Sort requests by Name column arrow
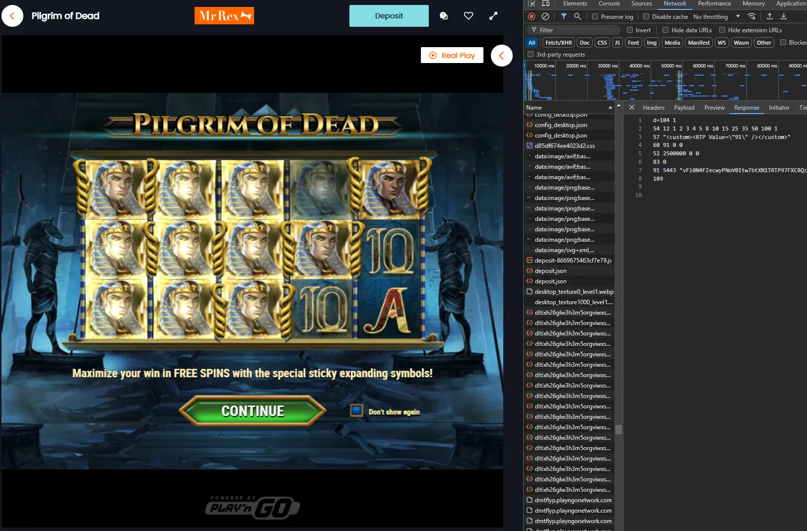The height and width of the screenshot is (531, 807). pyautogui.click(x=610, y=108)
